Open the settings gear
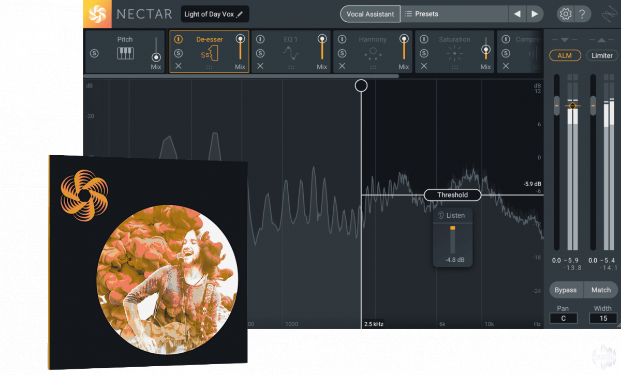 (x=565, y=14)
